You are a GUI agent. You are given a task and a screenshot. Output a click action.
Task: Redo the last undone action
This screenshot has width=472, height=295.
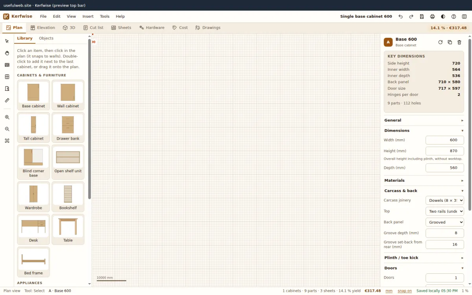point(411,17)
